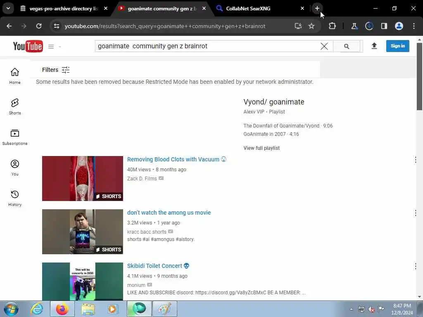Click the blood clots video thumbnail

click(x=83, y=178)
